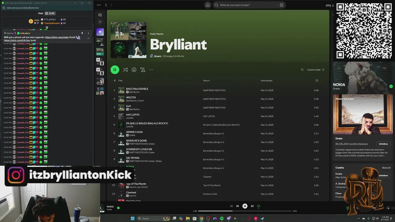
Task: Enter full screen player mode
Action: click(393, 208)
